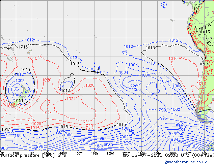
Task: Click the 1004 label beside New Zealand
Action: coord(17,95)
